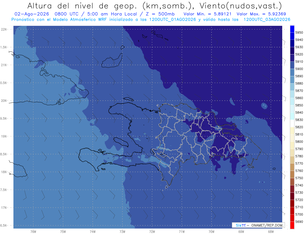Click the color bar value '5910'
Screen dimensions: 304x235
tap(299, 62)
